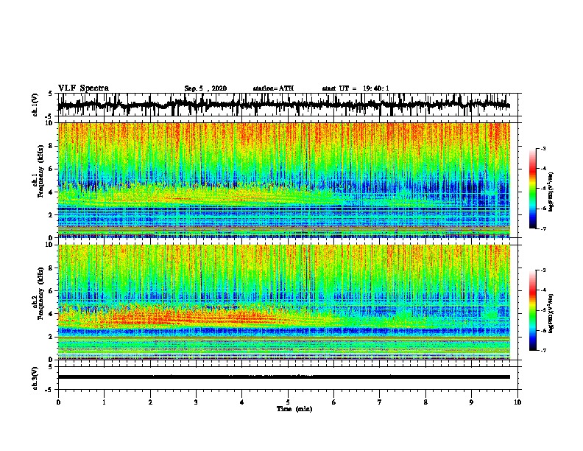Click time axis tick label "1"
Screen dimensions: 583x451
pyautogui.click(x=104, y=402)
